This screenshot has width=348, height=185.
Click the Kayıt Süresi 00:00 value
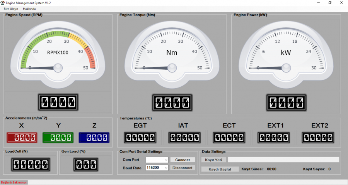pos(272,169)
